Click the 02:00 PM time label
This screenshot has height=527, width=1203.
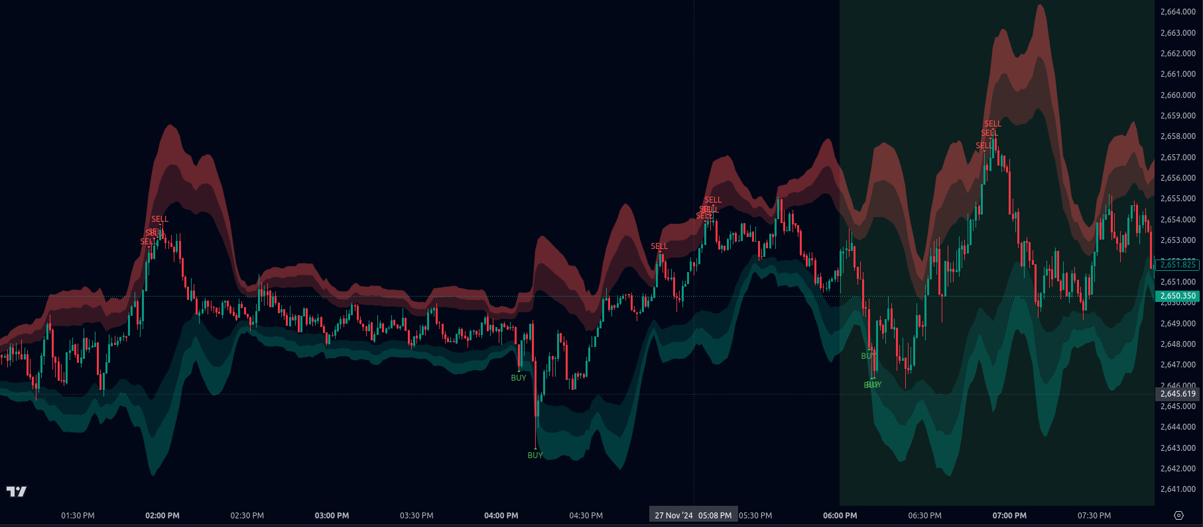point(162,516)
